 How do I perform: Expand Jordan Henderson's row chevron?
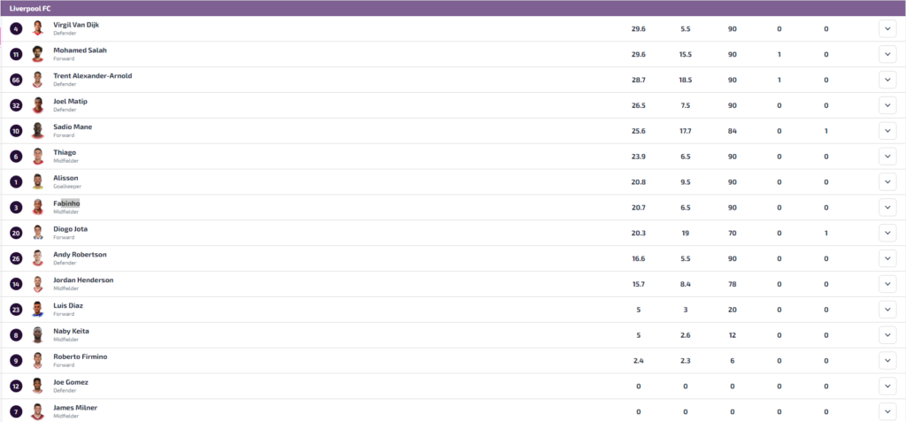(x=887, y=284)
